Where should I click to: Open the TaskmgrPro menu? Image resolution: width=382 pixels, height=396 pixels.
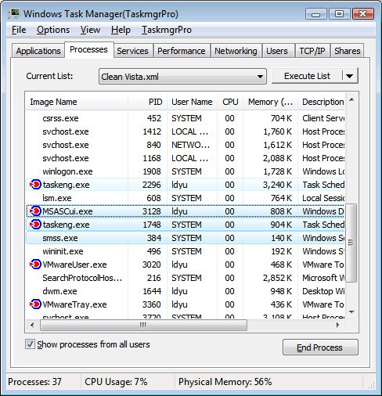167,30
